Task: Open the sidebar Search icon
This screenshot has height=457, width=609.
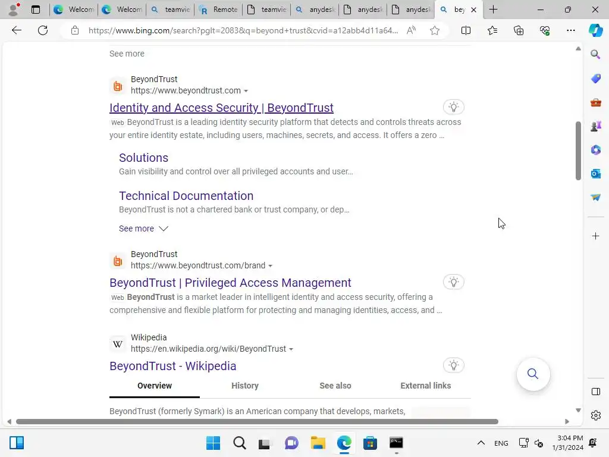Action: click(595, 54)
